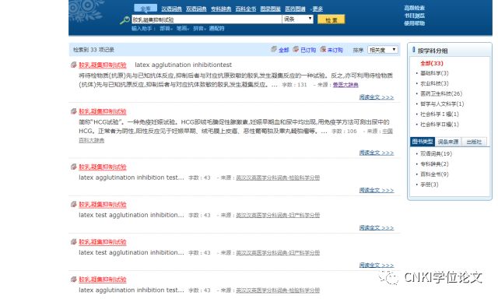The width and height of the screenshot is (498, 299).
Task: Filter results by 未订购
Action: [335, 50]
